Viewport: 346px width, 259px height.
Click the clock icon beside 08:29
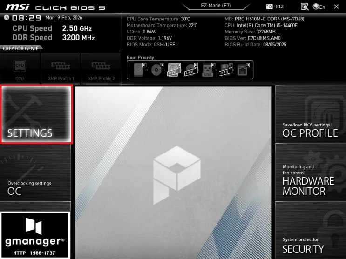coord(7,17)
